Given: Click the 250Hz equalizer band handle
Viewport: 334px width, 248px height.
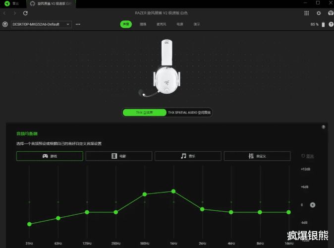Looking at the screenshot, I should (115, 212).
